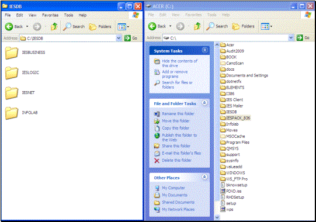Select the IESBUSINESS folder icon
This screenshot has height=222, width=316.
coord(12,53)
